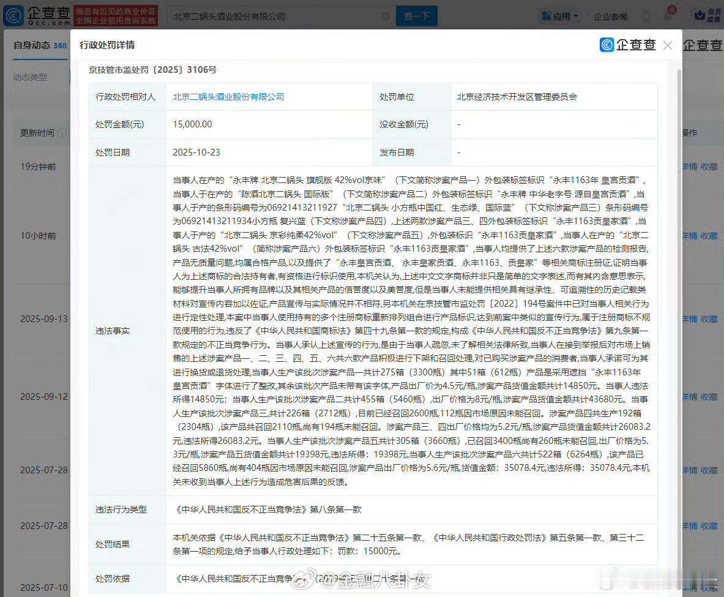Viewport: 724px width, 597px height.
Task: Select case number 京技管市监处罚〔2025〕3106号
Action: (x=152, y=70)
